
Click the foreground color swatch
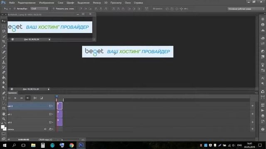click(2, 127)
